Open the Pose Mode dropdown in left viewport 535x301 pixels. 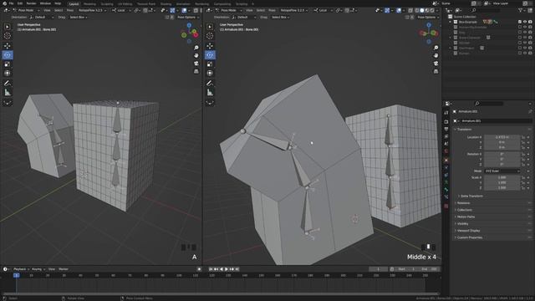pos(26,10)
